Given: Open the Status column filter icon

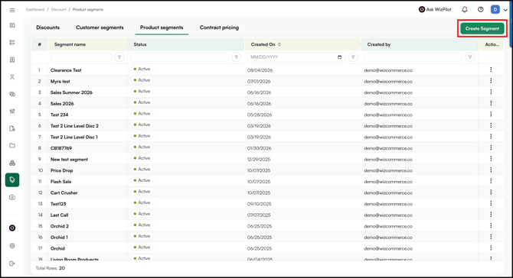Looking at the screenshot, I should coord(237,57).
